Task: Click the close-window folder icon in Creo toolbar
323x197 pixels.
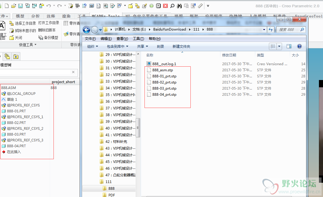Action: 130,6
